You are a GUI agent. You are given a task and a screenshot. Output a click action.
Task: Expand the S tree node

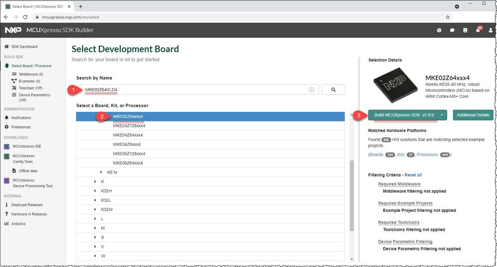(x=95, y=237)
